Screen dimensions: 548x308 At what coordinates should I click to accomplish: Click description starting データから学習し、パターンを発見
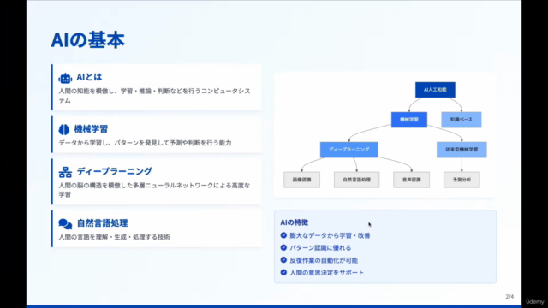(x=145, y=143)
